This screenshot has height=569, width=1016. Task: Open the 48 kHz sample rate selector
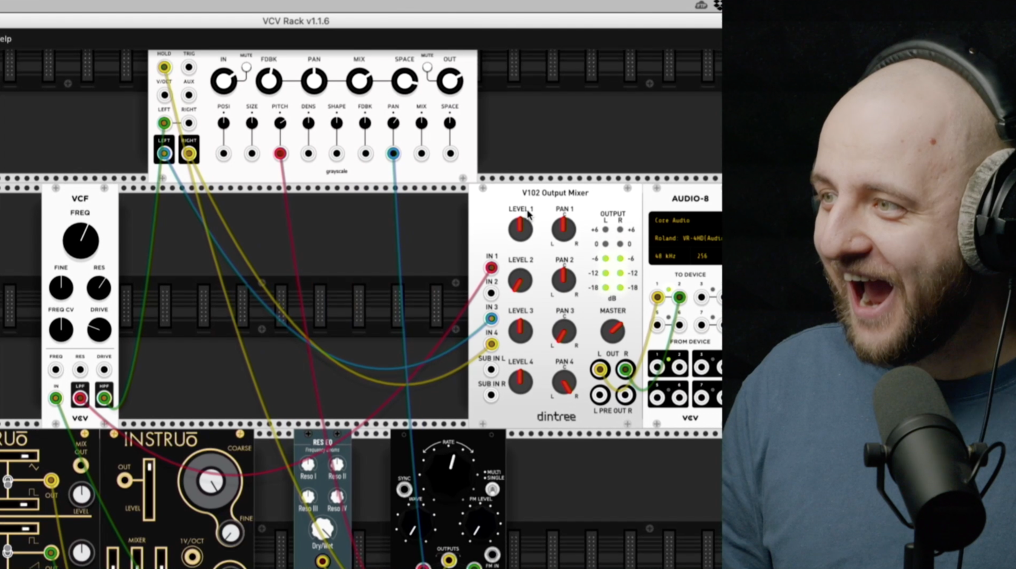point(666,256)
